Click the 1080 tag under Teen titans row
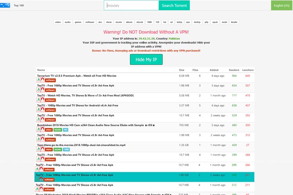293x195 pixels. (x=66, y=149)
